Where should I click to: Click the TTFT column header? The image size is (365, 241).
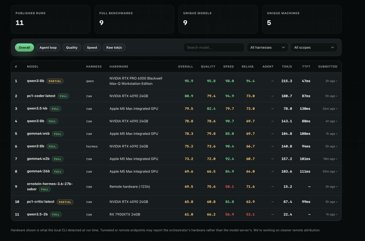306,66
